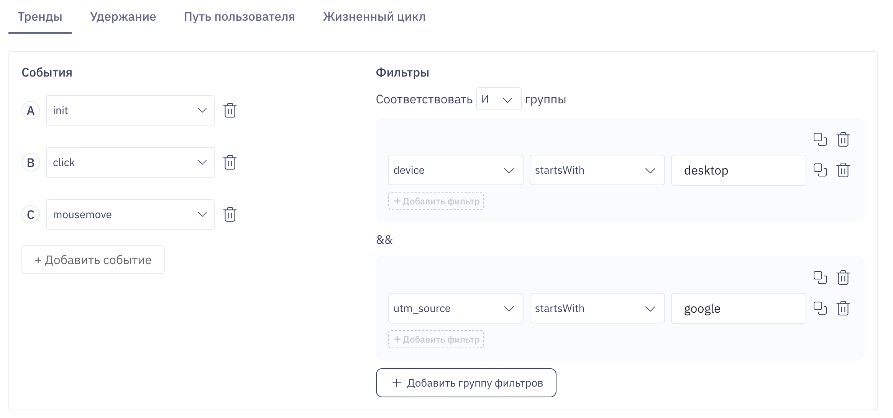
Task: Open the Жизненный цикл tab
Action: coord(374,16)
